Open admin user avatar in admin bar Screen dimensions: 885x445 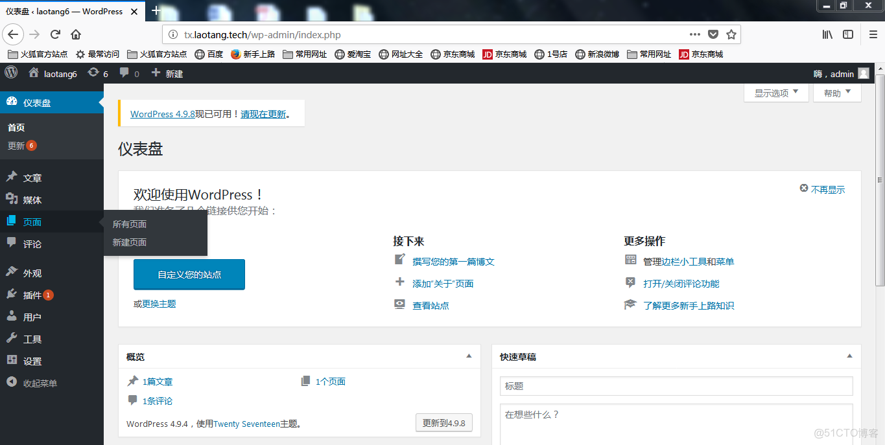[x=864, y=74]
